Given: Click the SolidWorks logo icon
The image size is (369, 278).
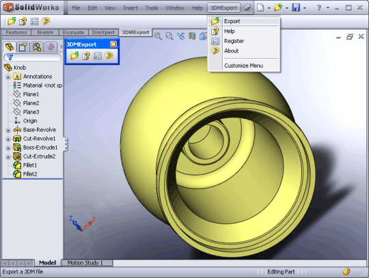Looking at the screenshot, I should pyautogui.click(x=8, y=8).
